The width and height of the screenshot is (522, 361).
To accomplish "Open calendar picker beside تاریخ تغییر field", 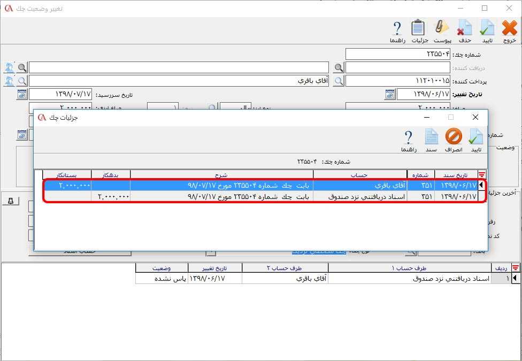I will click(390, 95).
